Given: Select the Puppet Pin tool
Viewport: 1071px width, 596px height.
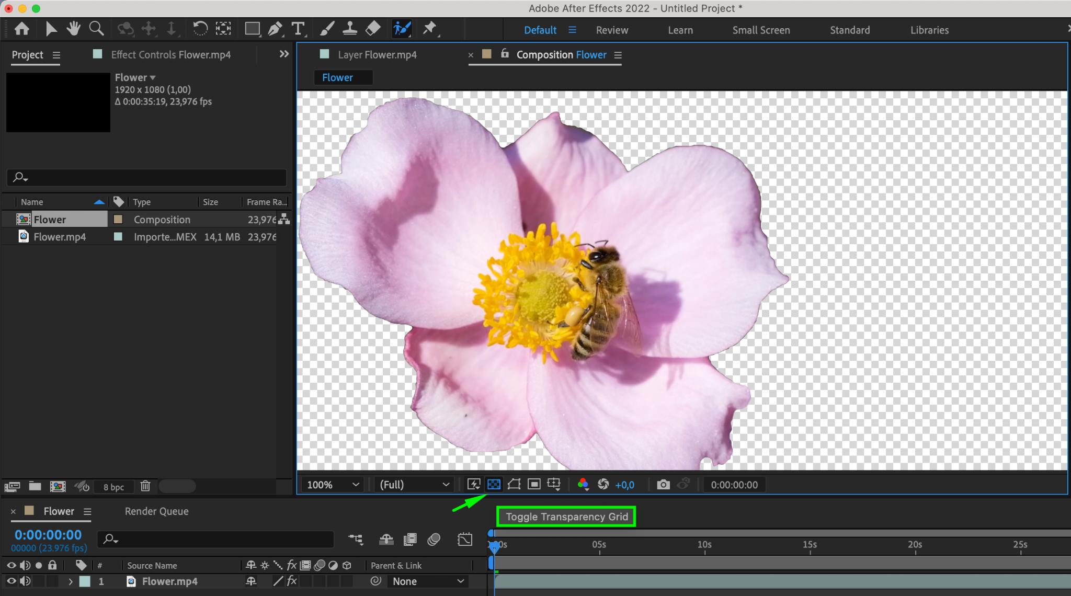Looking at the screenshot, I should (429, 28).
